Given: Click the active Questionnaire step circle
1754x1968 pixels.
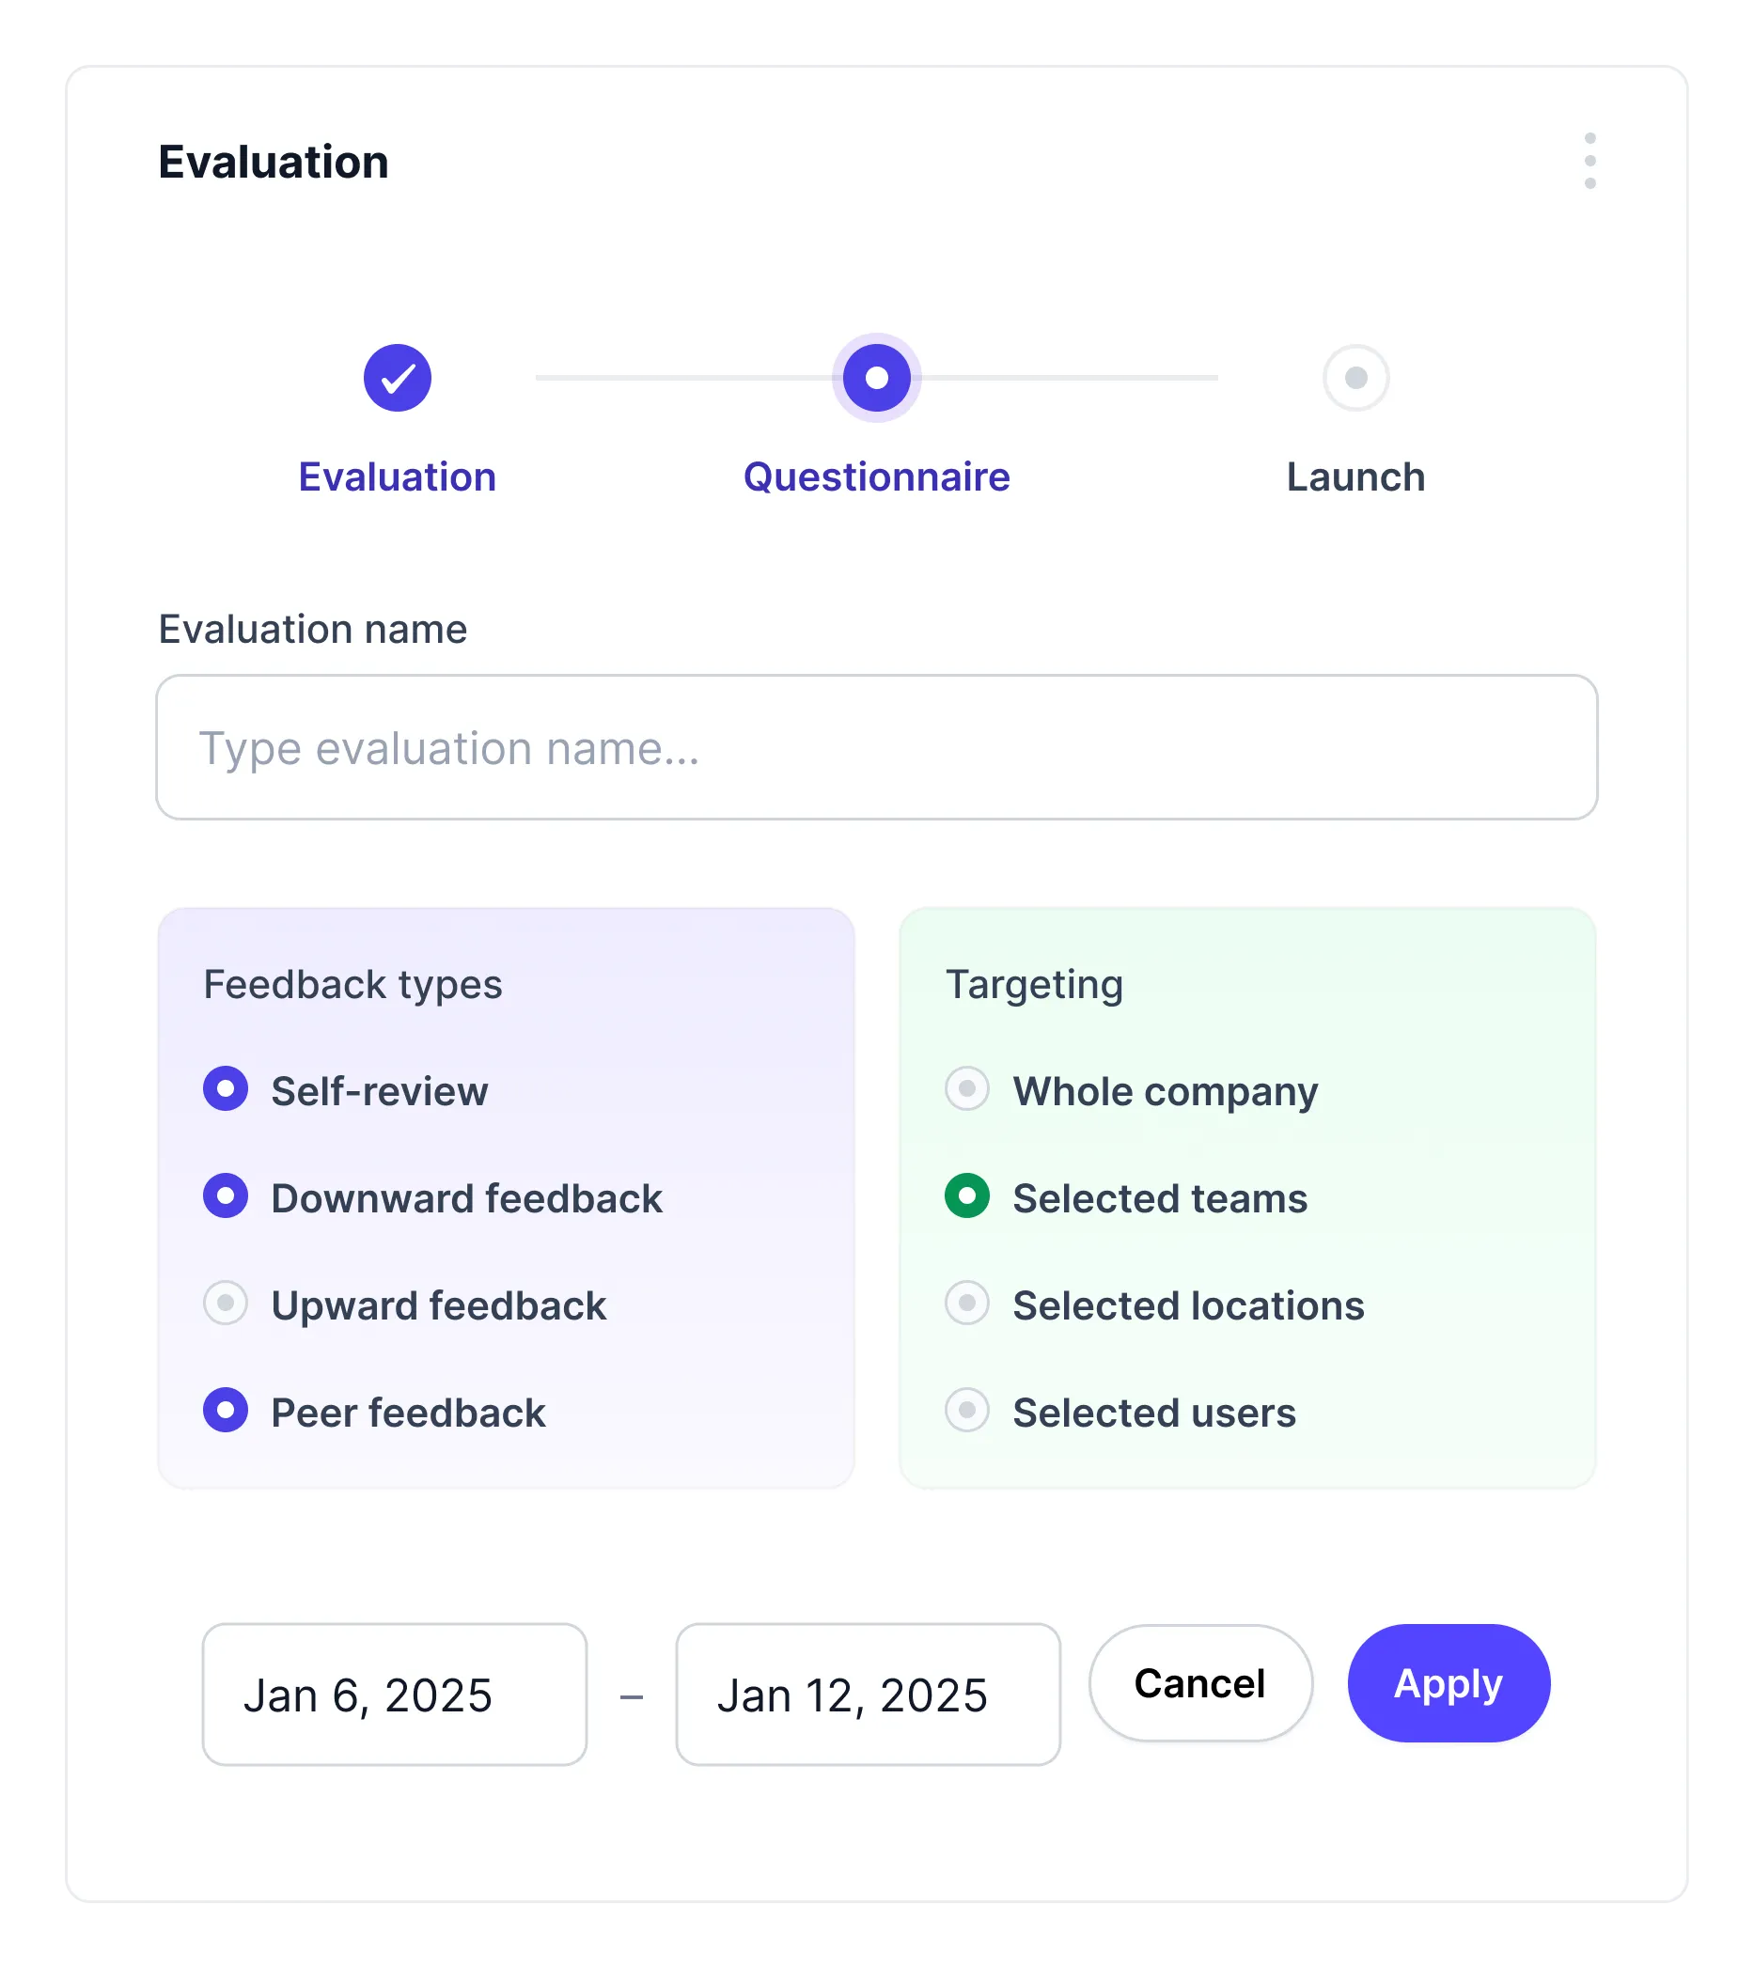Looking at the screenshot, I should pyautogui.click(x=876, y=378).
